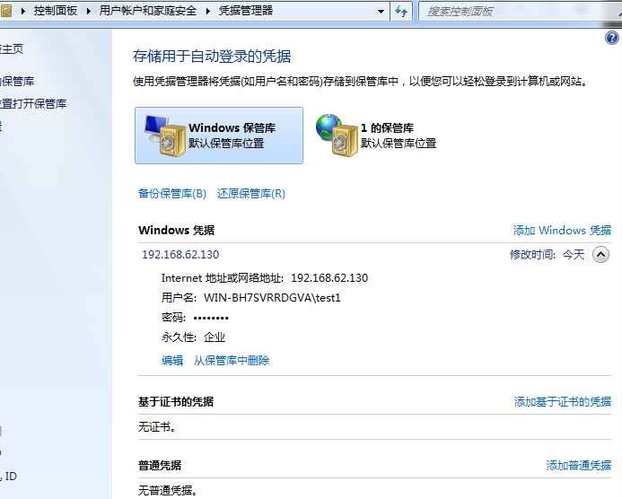
Task: Open the help question mark icon
Action: coord(612,38)
